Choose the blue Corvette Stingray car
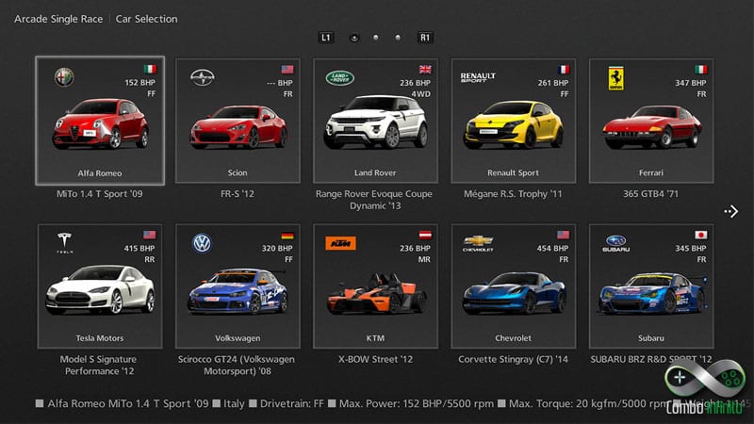 (x=513, y=286)
